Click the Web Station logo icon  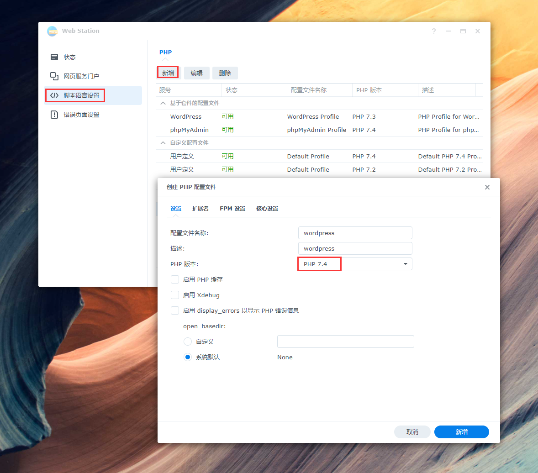[x=53, y=31]
